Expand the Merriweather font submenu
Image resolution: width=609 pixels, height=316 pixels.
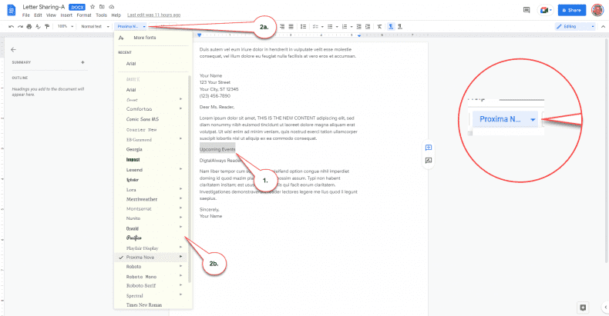tap(180, 198)
